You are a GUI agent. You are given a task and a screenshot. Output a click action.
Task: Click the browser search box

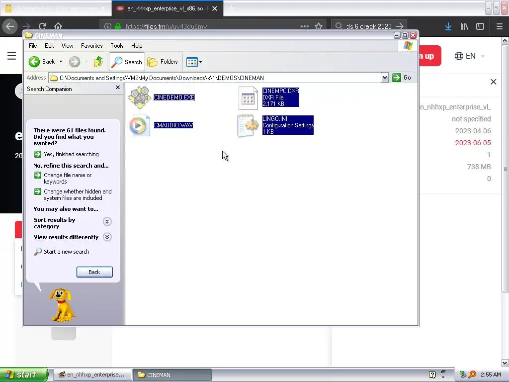(x=369, y=26)
